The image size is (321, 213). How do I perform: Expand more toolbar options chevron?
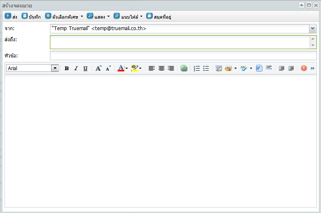312,69
